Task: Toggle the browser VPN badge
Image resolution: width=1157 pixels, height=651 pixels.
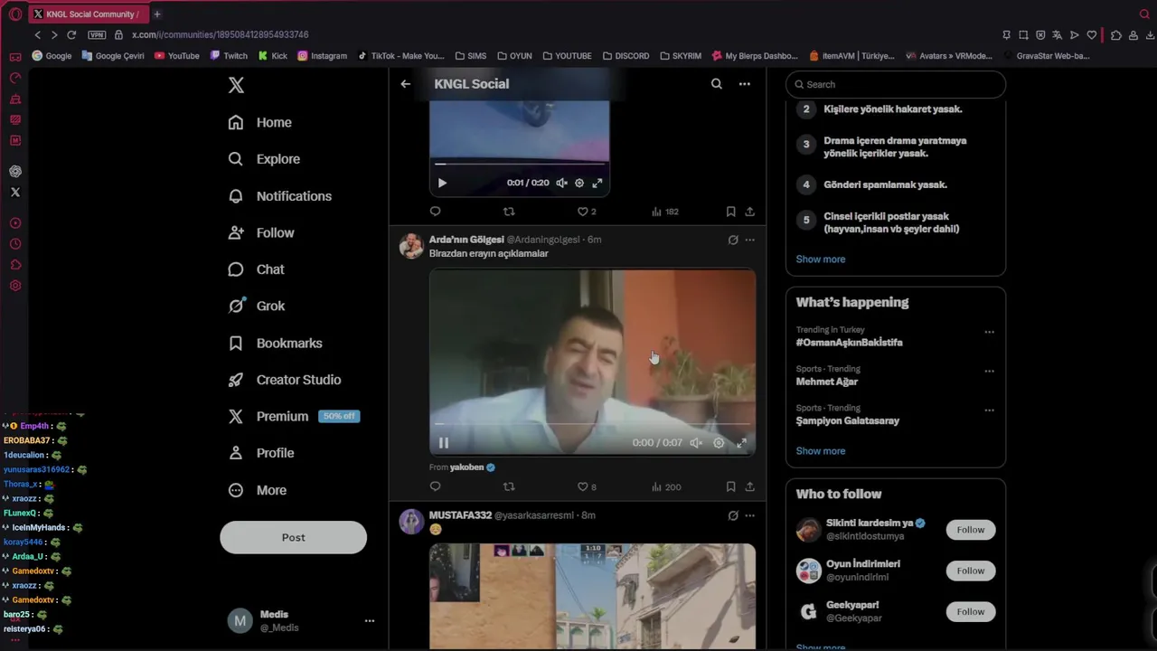Action: (97, 34)
